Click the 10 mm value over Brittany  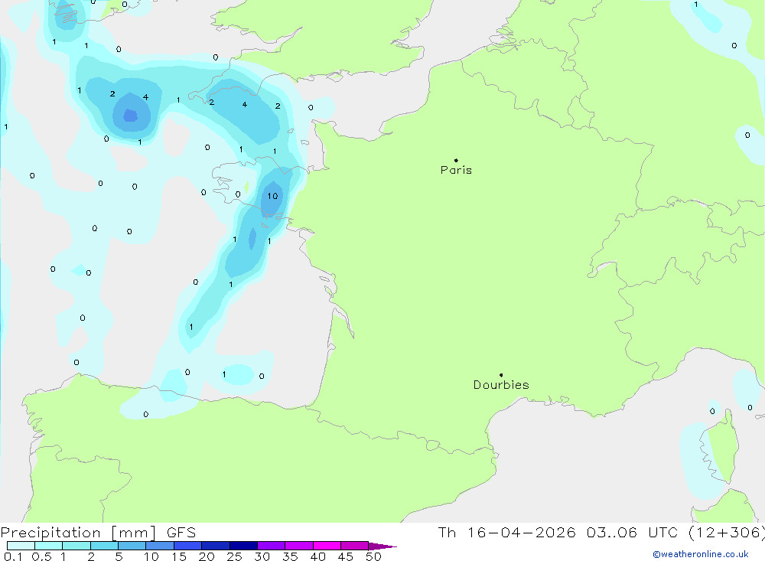coord(272,196)
